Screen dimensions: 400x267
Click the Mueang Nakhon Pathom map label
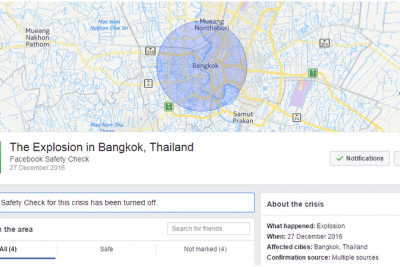37,37
